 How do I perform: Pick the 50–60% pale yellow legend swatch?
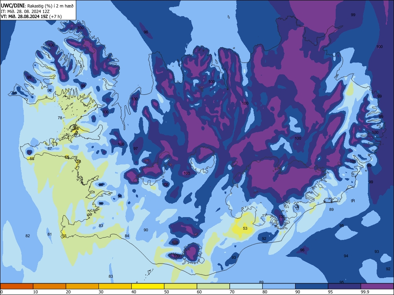click(x=181, y=286)
